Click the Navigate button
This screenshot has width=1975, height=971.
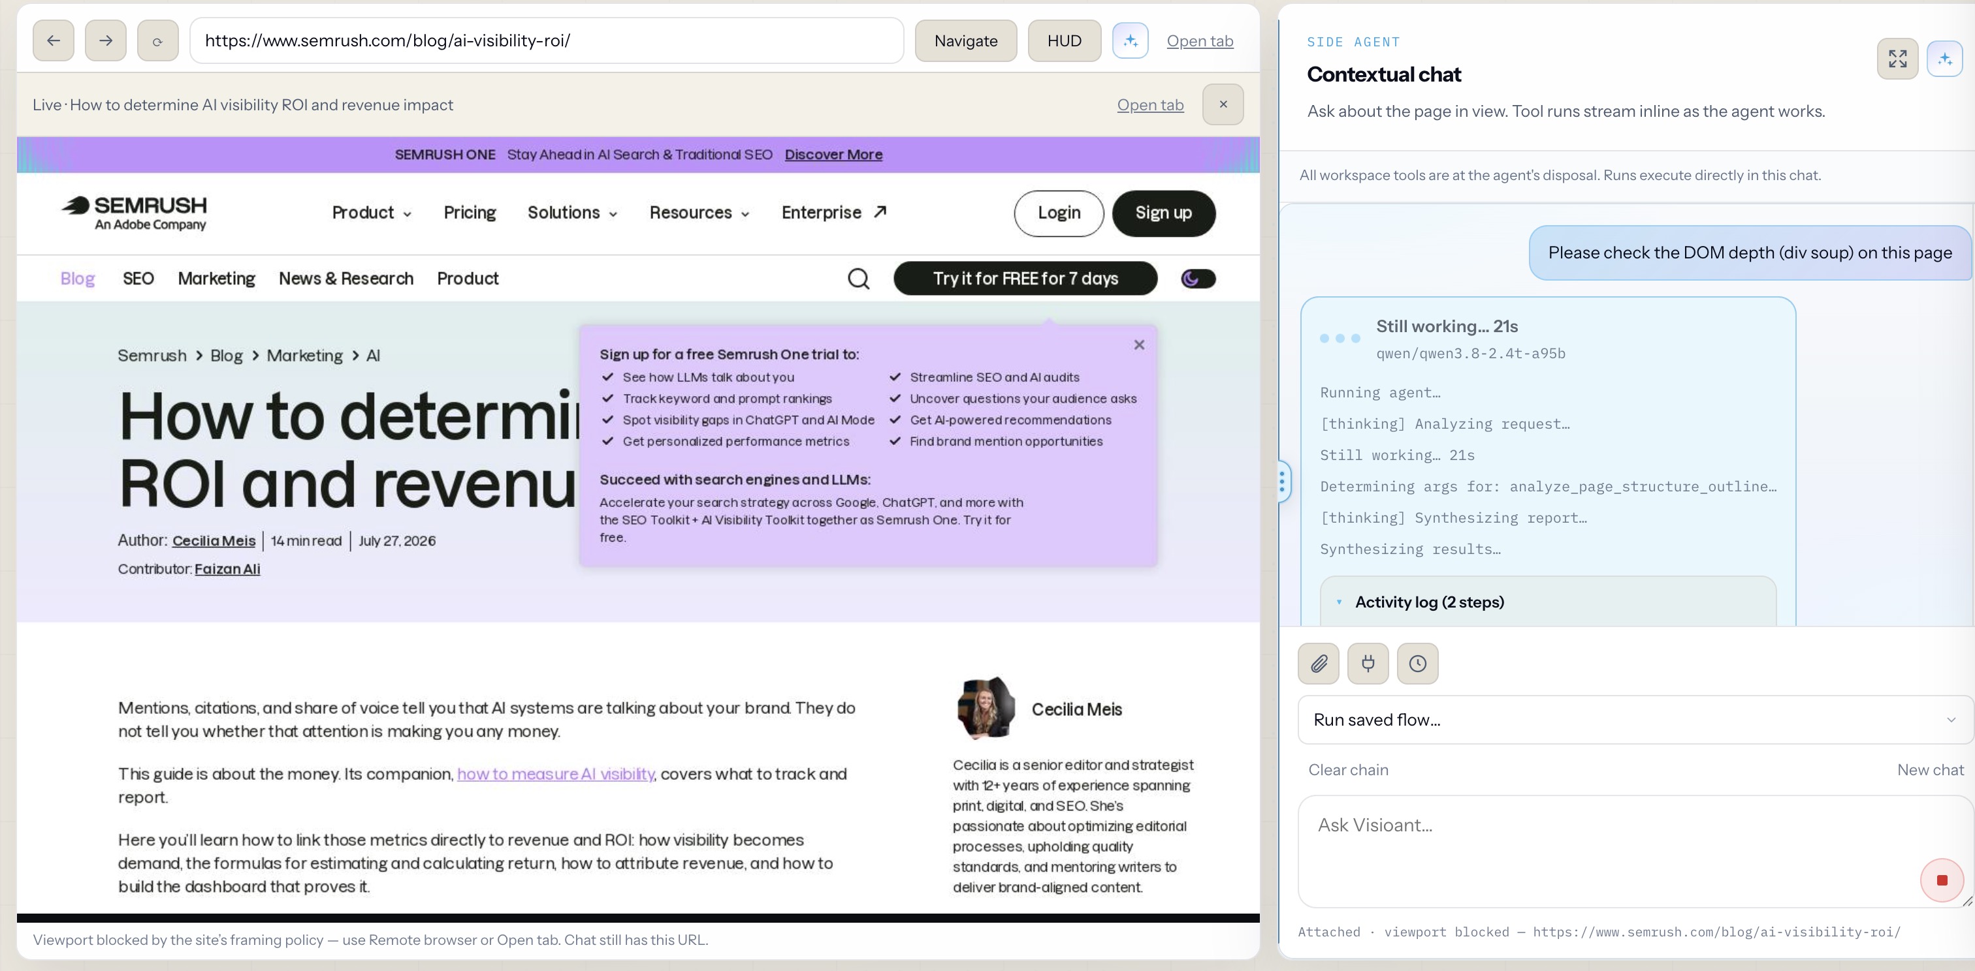click(x=966, y=40)
